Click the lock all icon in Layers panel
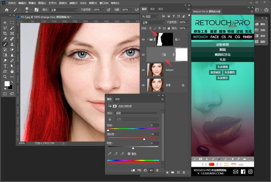The width and height of the screenshot is (271, 182). coord(169,28)
